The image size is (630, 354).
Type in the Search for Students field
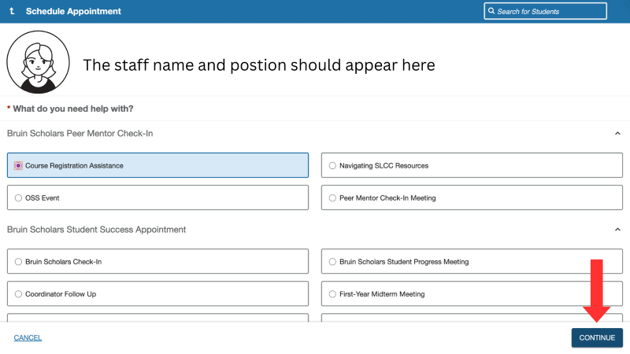pos(550,11)
